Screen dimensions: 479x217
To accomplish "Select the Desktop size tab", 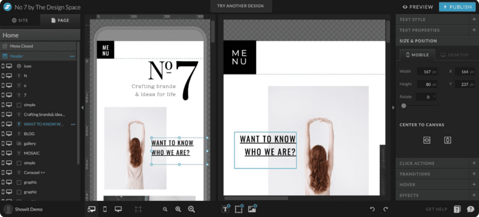I will [455, 55].
